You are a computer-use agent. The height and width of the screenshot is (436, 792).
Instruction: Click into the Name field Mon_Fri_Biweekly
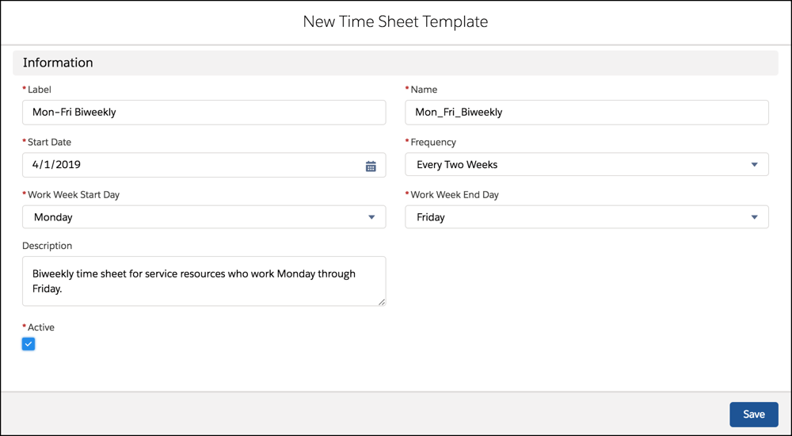click(586, 113)
